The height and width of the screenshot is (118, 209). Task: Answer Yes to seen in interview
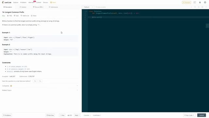(x=35, y=81)
